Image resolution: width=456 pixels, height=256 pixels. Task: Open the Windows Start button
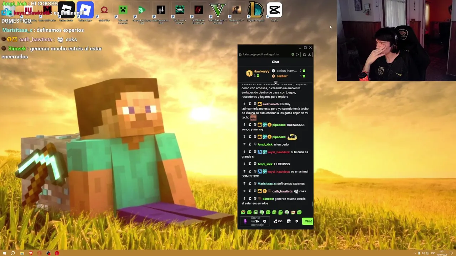[x=4, y=253]
